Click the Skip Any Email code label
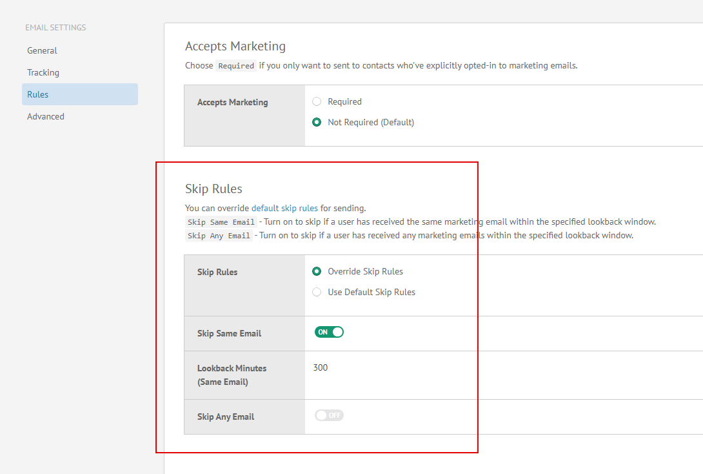The image size is (703, 474). click(219, 236)
